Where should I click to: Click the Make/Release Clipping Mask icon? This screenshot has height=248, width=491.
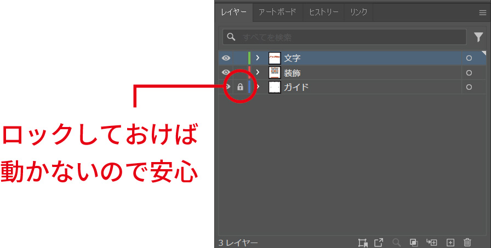coord(414,243)
